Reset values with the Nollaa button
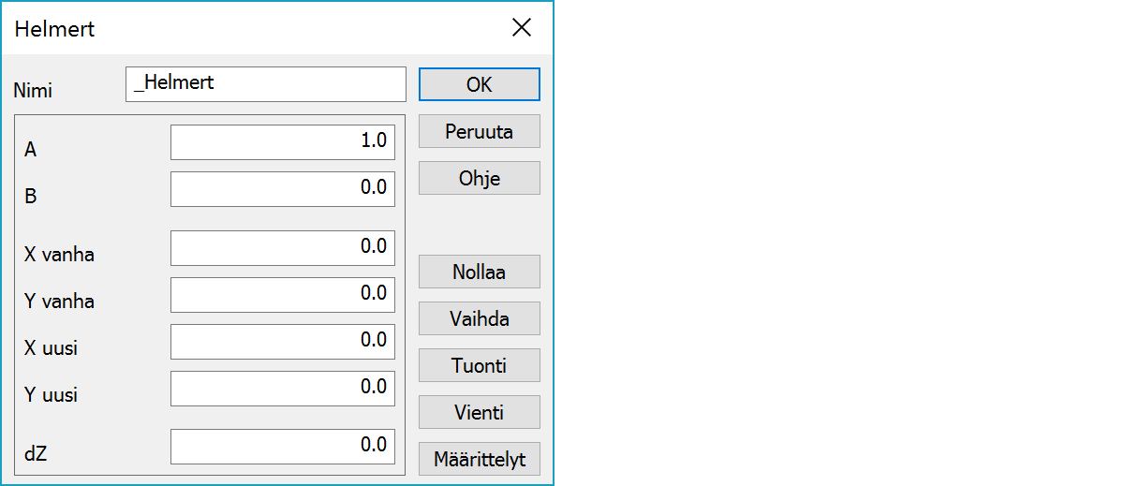This screenshot has height=486, width=1124. pyautogui.click(x=479, y=272)
